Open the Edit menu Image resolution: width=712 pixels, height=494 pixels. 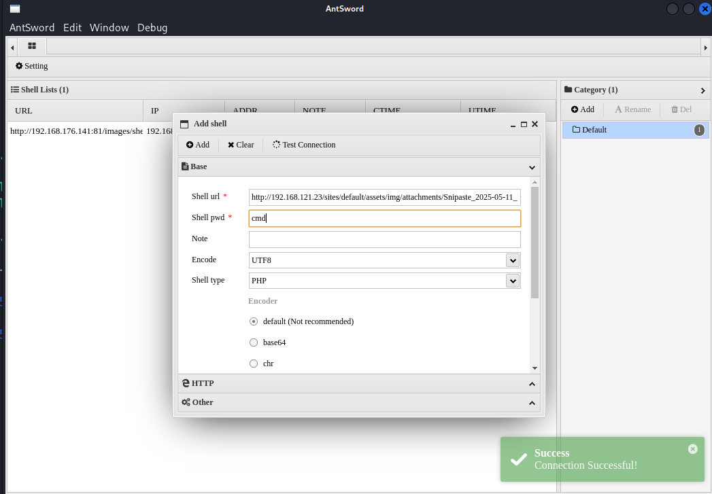pyautogui.click(x=72, y=28)
